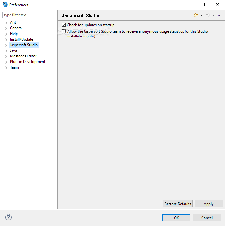This screenshot has width=225, height=226.
Task: Open the back history dropdown arrow
Action: 202,15
